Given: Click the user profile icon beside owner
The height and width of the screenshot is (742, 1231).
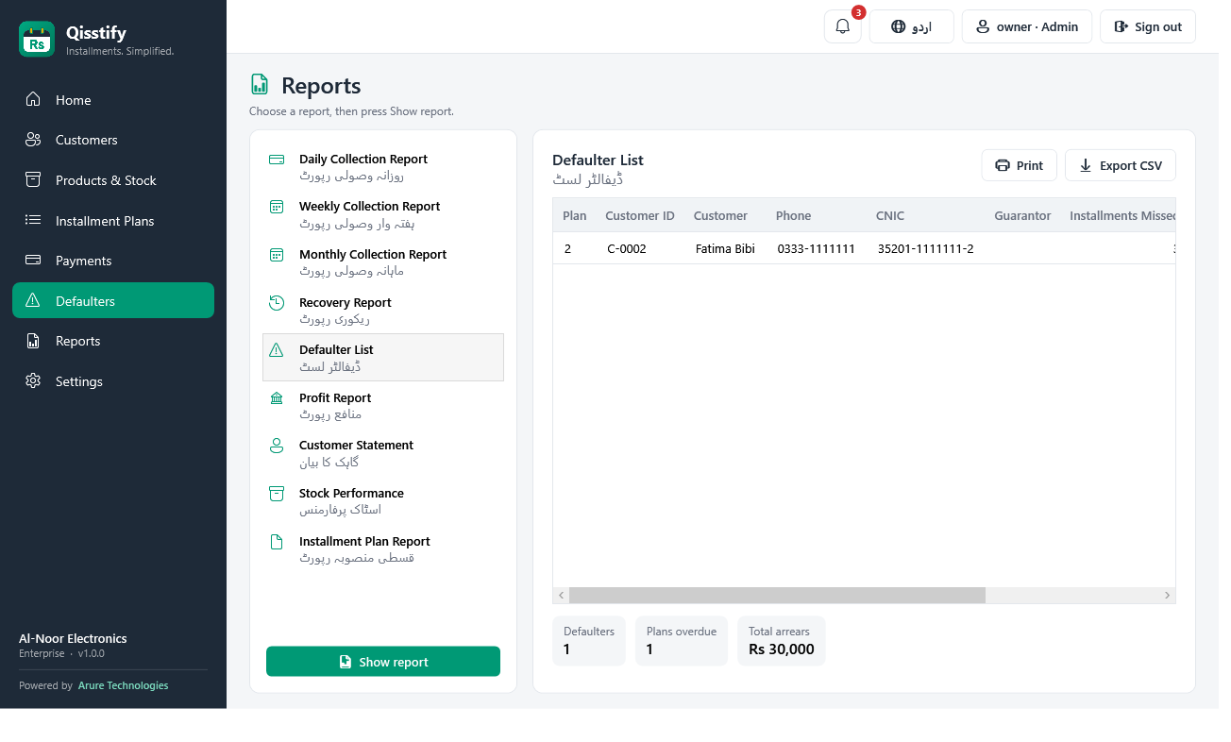Looking at the screenshot, I should (x=984, y=27).
